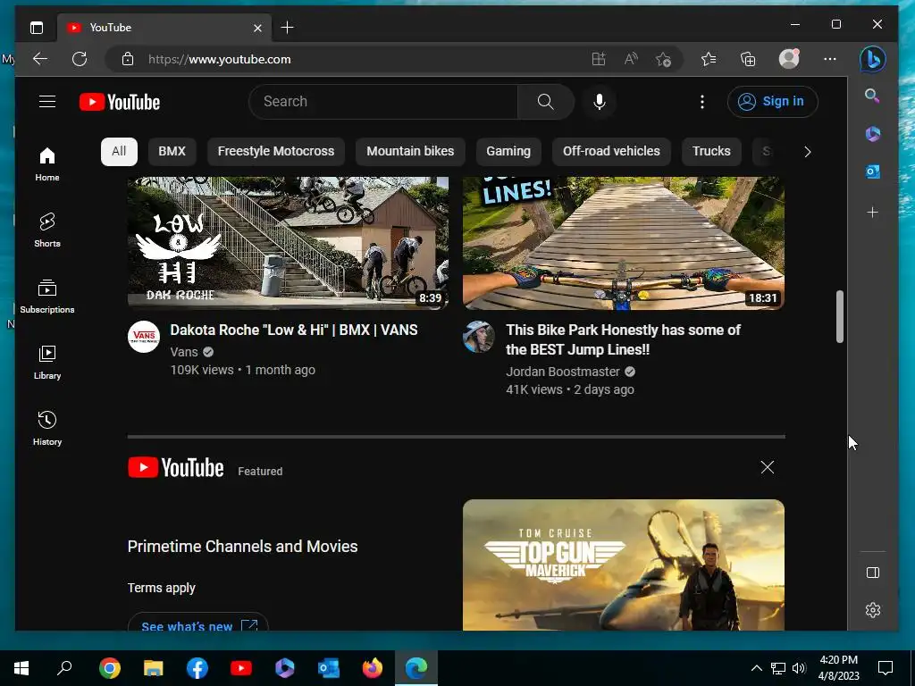
Task: Click Jordan Boostmaster channel avatar
Action: point(479,337)
